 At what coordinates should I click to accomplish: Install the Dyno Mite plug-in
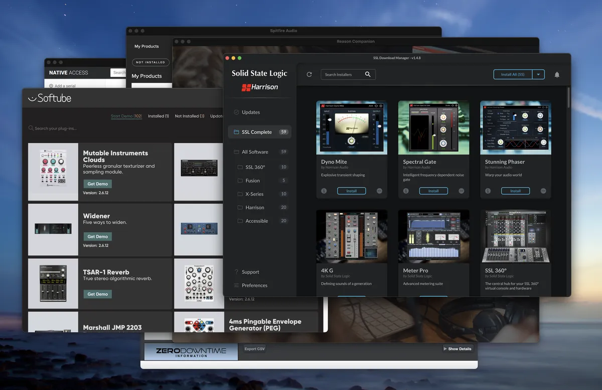click(351, 191)
